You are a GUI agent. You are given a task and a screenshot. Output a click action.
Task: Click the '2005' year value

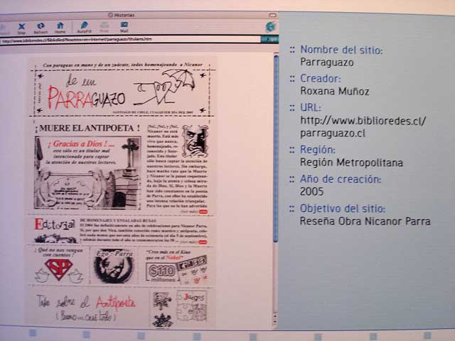[x=311, y=191]
